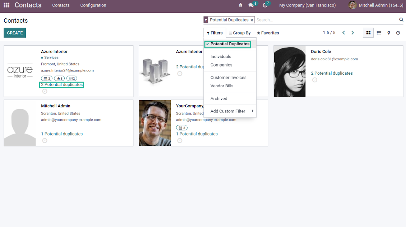This screenshot has height=227, width=406.
Task: Switch to map view
Action: tap(389, 33)
